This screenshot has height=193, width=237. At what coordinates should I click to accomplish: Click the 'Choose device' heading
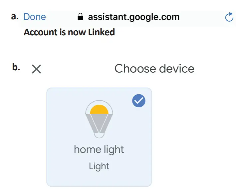click(154, 69)
